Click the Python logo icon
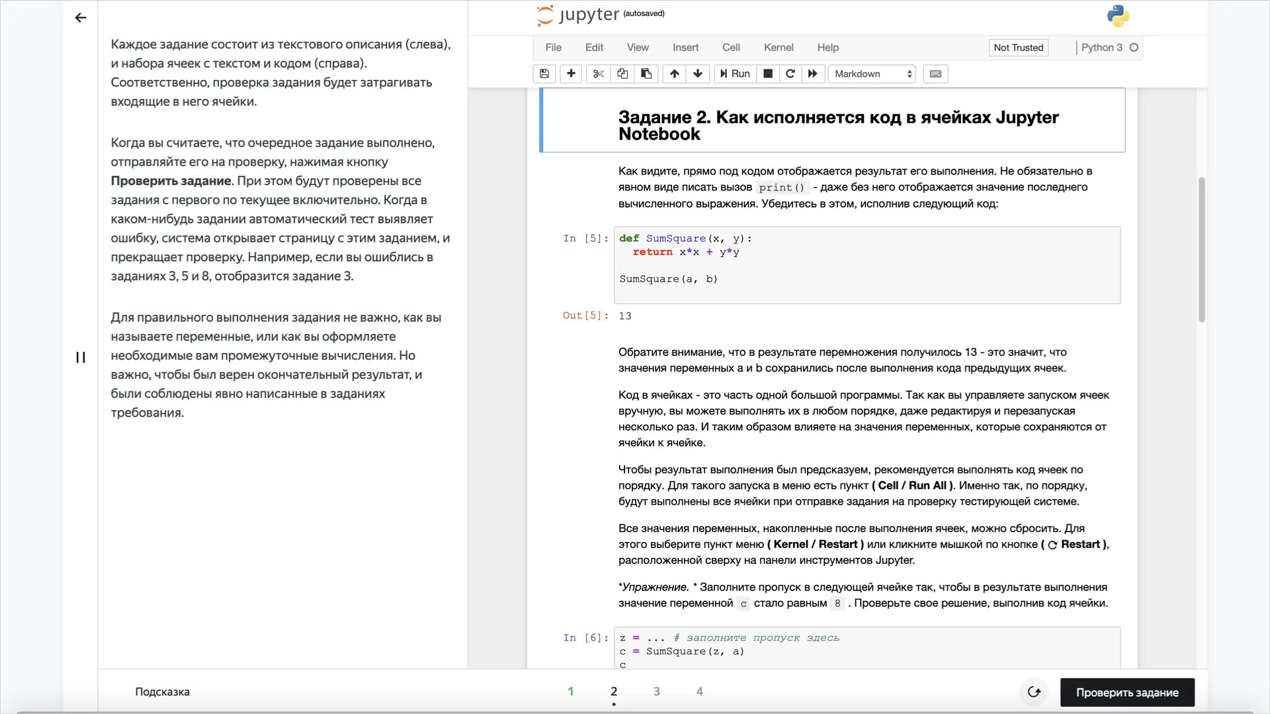This screenshot has width=1270, height=714. (1118, 16)
